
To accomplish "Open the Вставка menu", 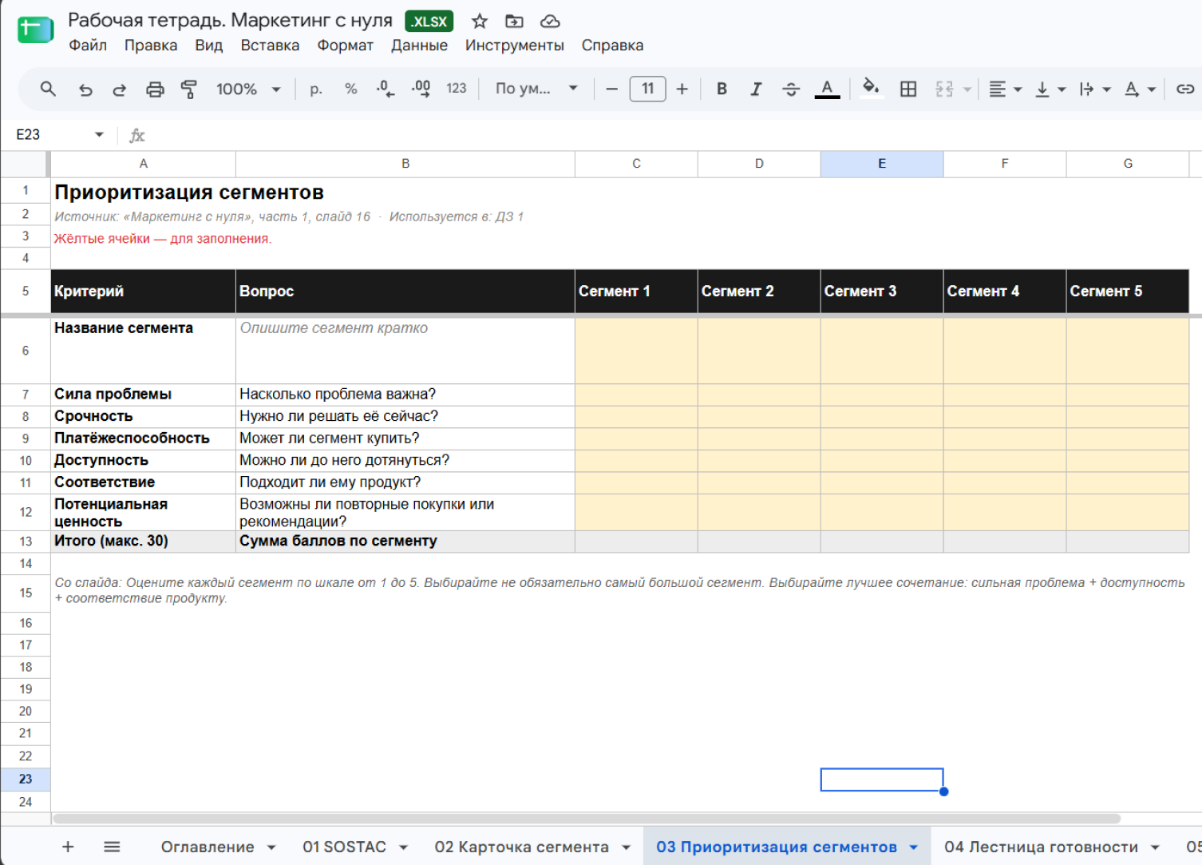I will click(x=270, y=46).
